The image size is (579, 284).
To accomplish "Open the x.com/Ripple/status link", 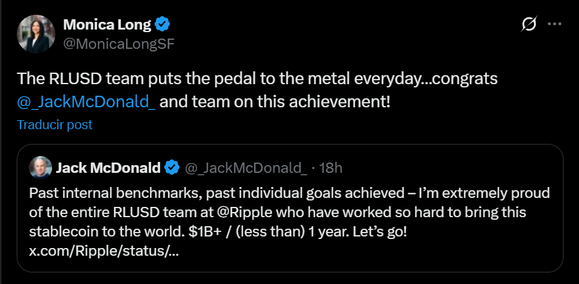I will pos(104,250).
